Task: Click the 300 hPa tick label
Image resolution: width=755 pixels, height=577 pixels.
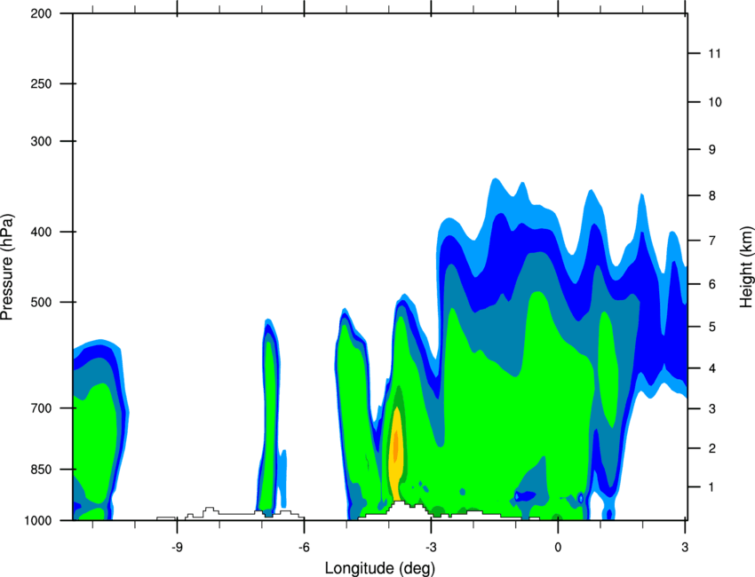Action: (41, 141)
